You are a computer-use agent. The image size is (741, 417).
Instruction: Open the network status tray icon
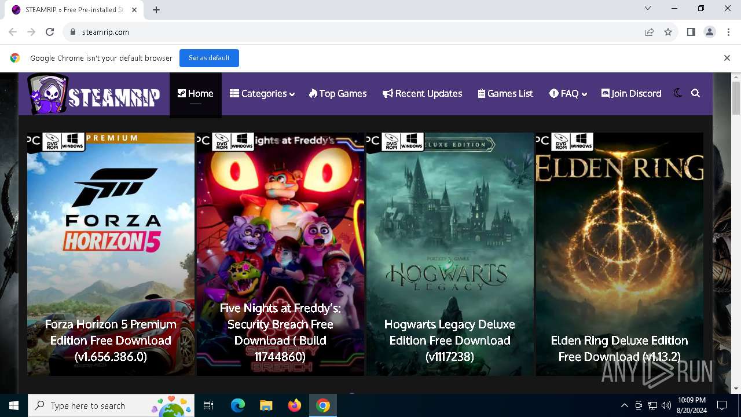pos(652,405)
